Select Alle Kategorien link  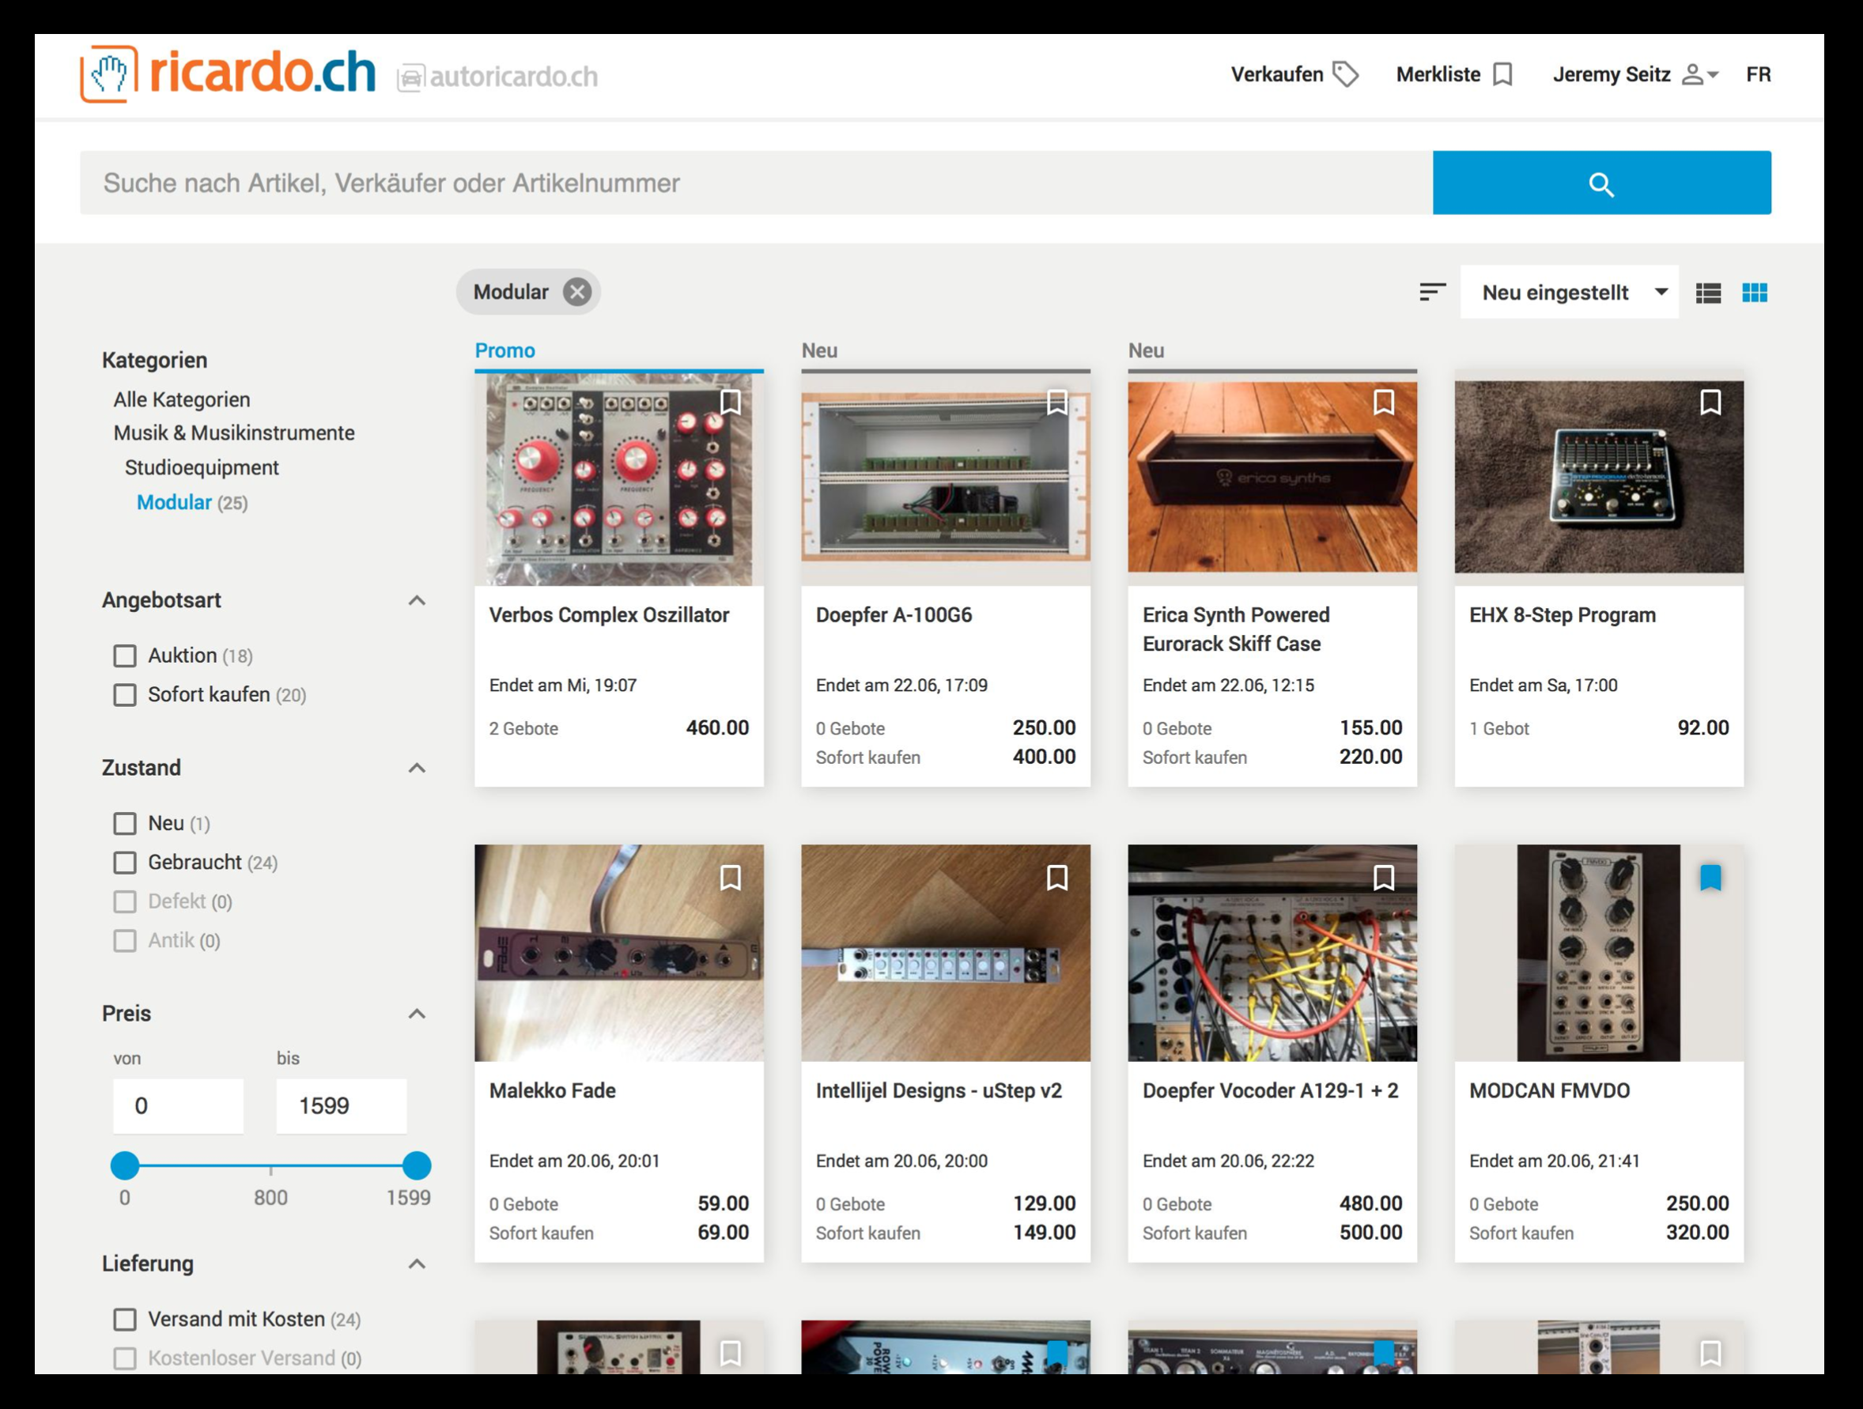coord(182,399)
